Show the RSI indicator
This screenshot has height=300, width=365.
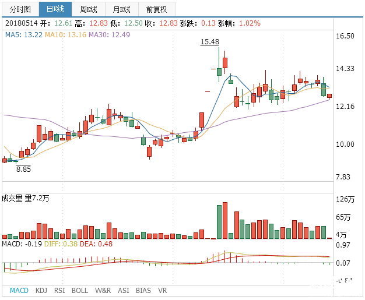click(59, 291)
